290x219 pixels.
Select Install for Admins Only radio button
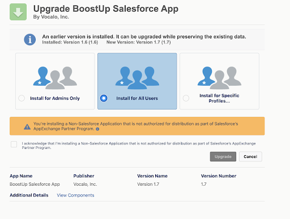pos(22,98)
